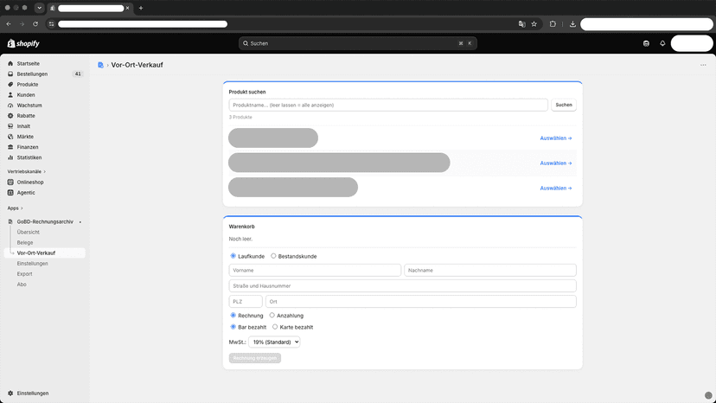Click the Suchen product search button
Image resolution: width=716 pixels, height=403 pixels.
pos(564,106)
